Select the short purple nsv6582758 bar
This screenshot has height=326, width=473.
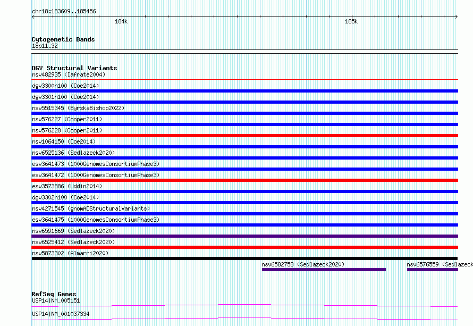(x=324, y=270)
